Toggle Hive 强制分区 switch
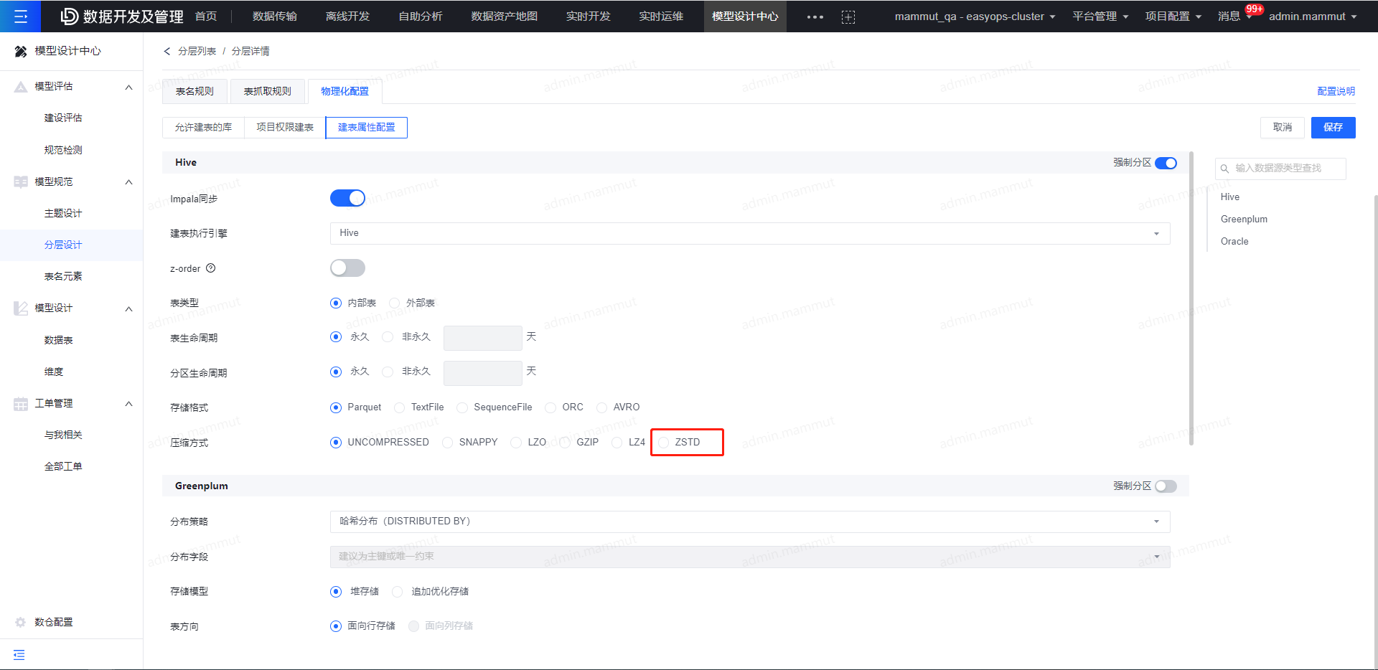Viewport: 1378px width, 670px height. click(1166, 163)
